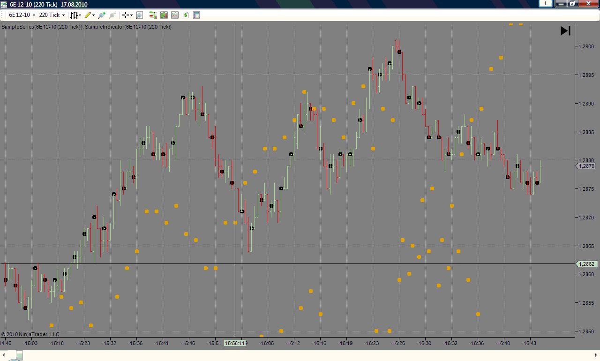This screenshot has width=600, height=361.
Task: Click the 16:19 time axis label
Action: [x=346, y=343]
